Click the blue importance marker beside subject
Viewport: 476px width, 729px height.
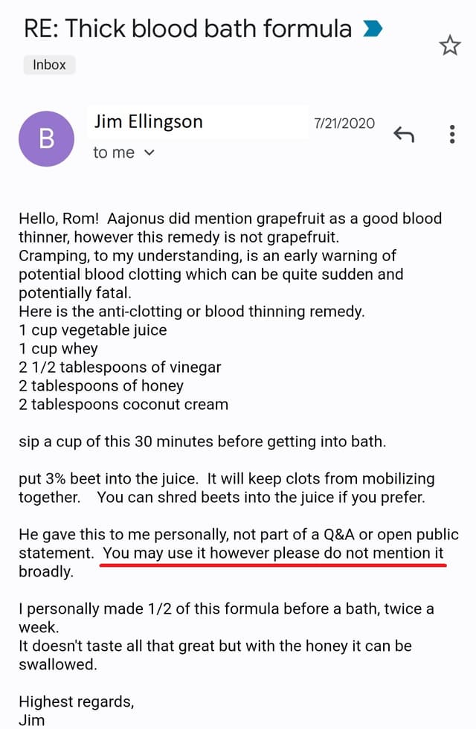(373, 29)
